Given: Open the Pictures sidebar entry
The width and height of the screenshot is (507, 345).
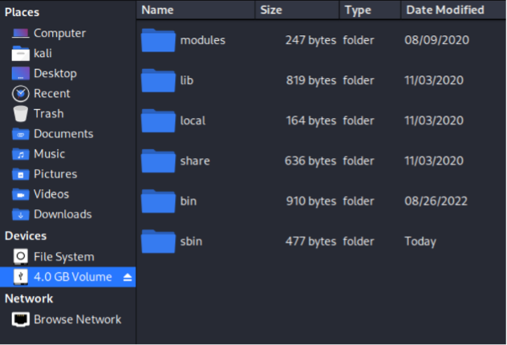Looking at the screenshot, I should (x=55, y=174).
